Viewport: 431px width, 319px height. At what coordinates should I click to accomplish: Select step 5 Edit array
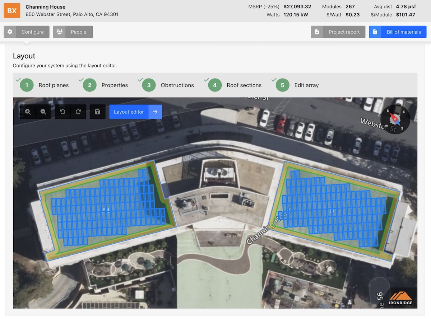(297, 85)
